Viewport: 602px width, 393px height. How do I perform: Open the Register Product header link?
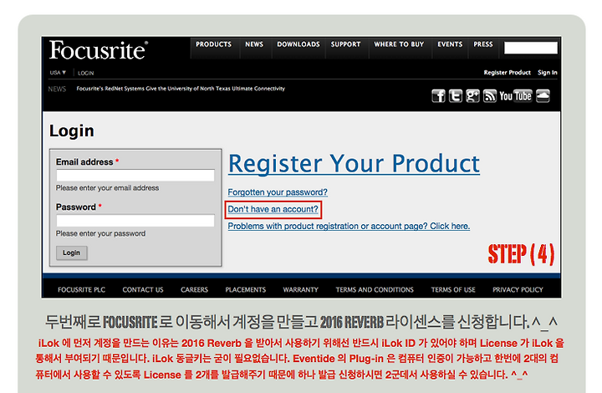click(x=508, y=73)
